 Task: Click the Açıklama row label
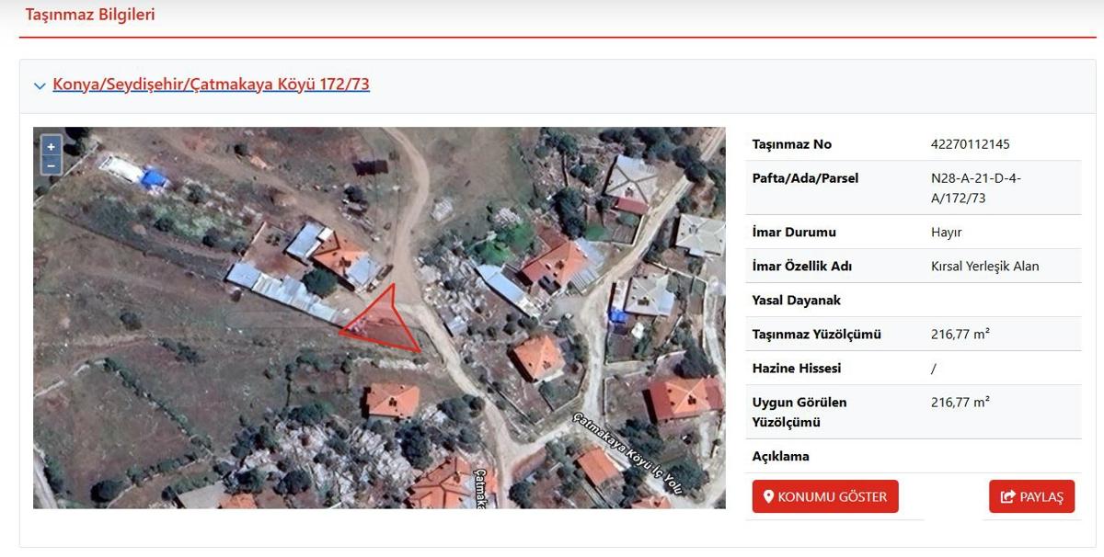[x=780, y=457]
